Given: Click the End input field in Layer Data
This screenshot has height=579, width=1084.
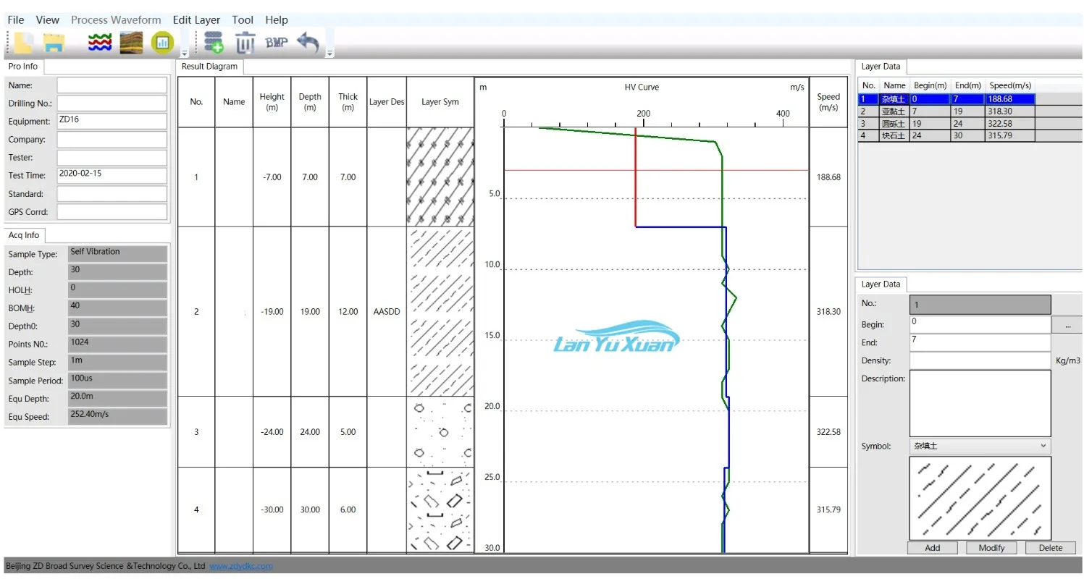Looking at the screenshot, I should pyautogui.click(x=980, y=342).
